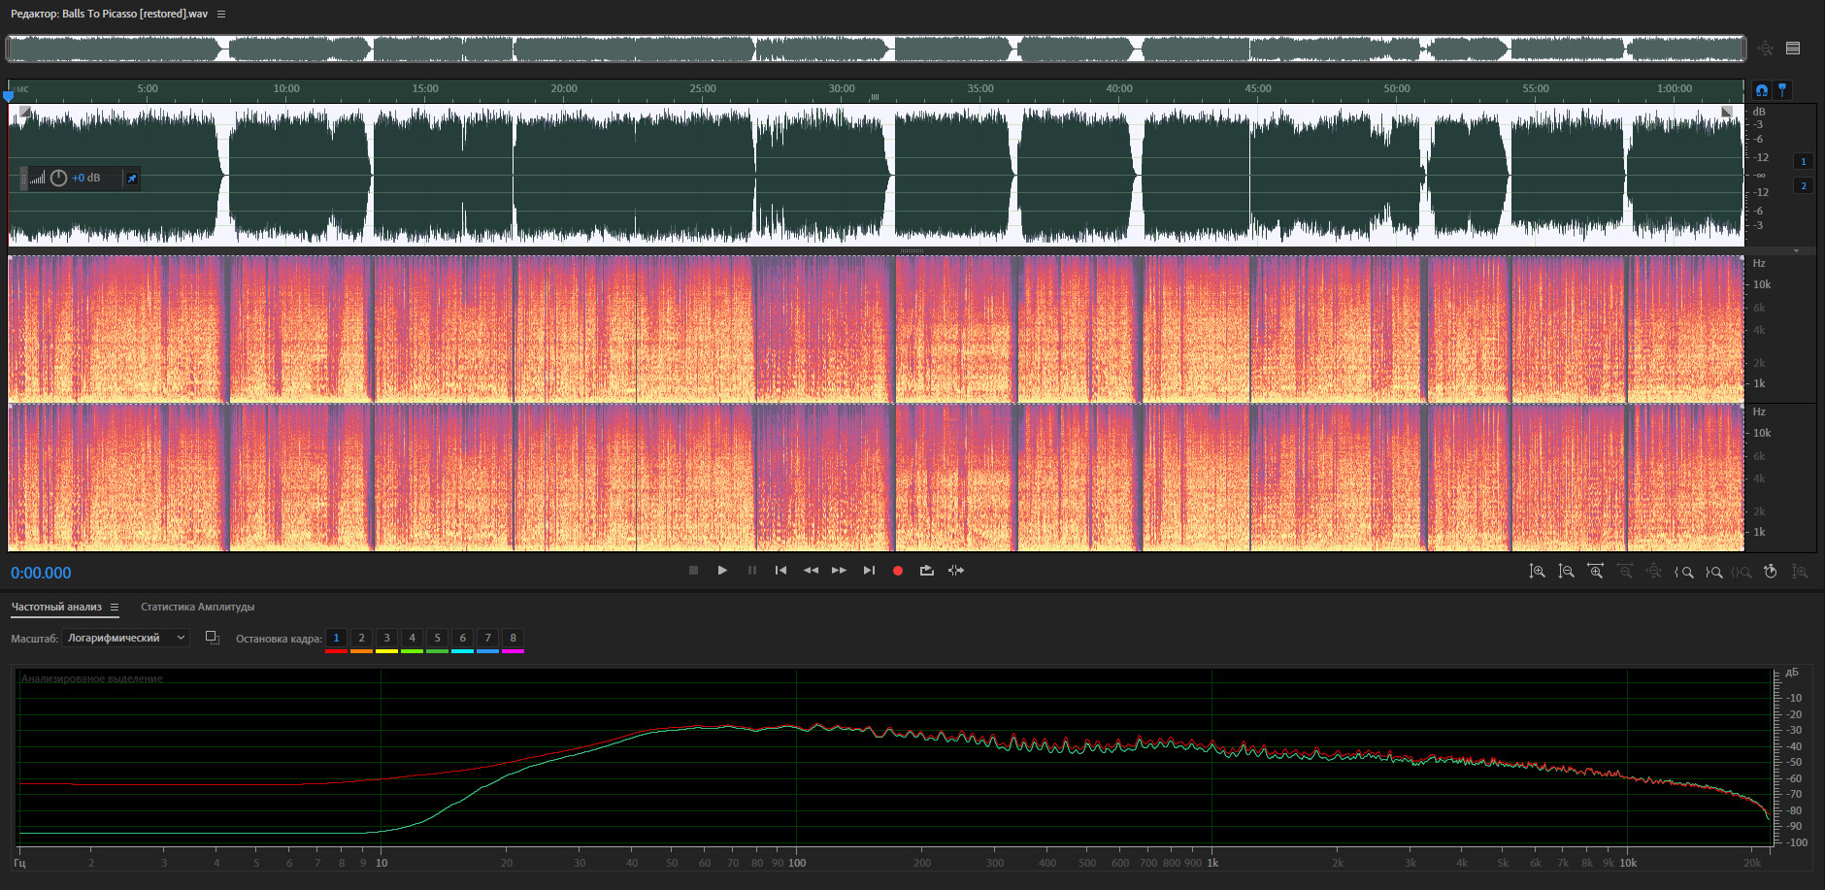The width and height of the screenshot is (1825, 890).
Task: Open the Масштаб Логарифмический dropdown
Action: [x=126, y=638]
